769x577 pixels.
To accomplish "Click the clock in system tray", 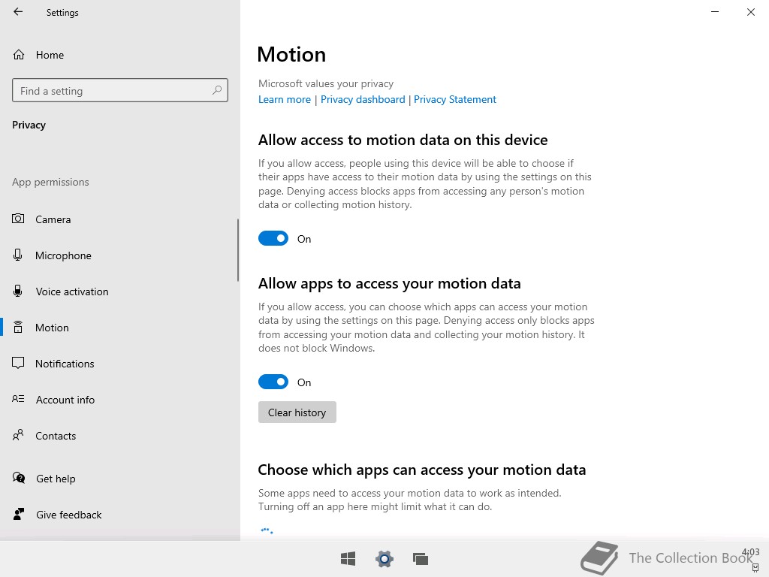I will [x=751, y=552].
